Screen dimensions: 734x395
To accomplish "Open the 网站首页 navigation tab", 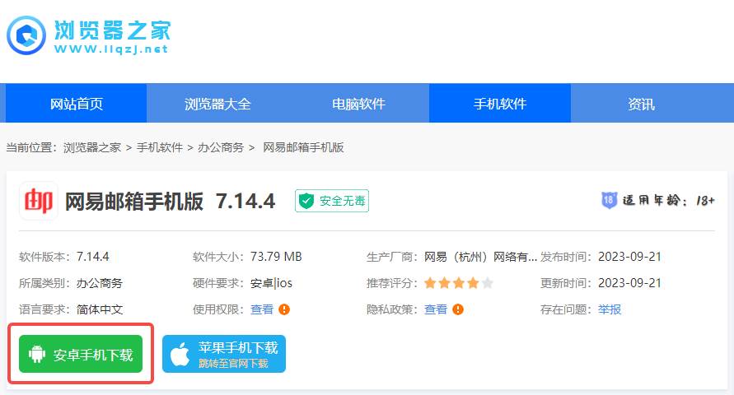I will (x=77, y=104).
